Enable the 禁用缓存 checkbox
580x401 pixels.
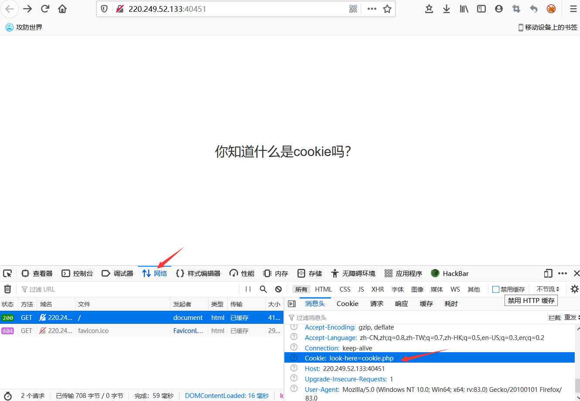coord(496,289)
